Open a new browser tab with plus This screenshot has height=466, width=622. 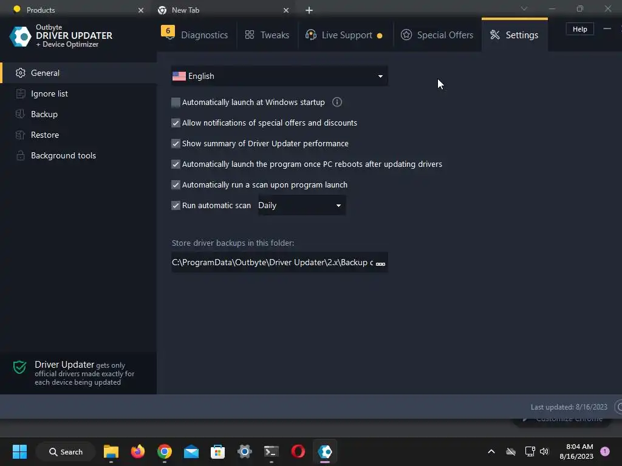309,10
